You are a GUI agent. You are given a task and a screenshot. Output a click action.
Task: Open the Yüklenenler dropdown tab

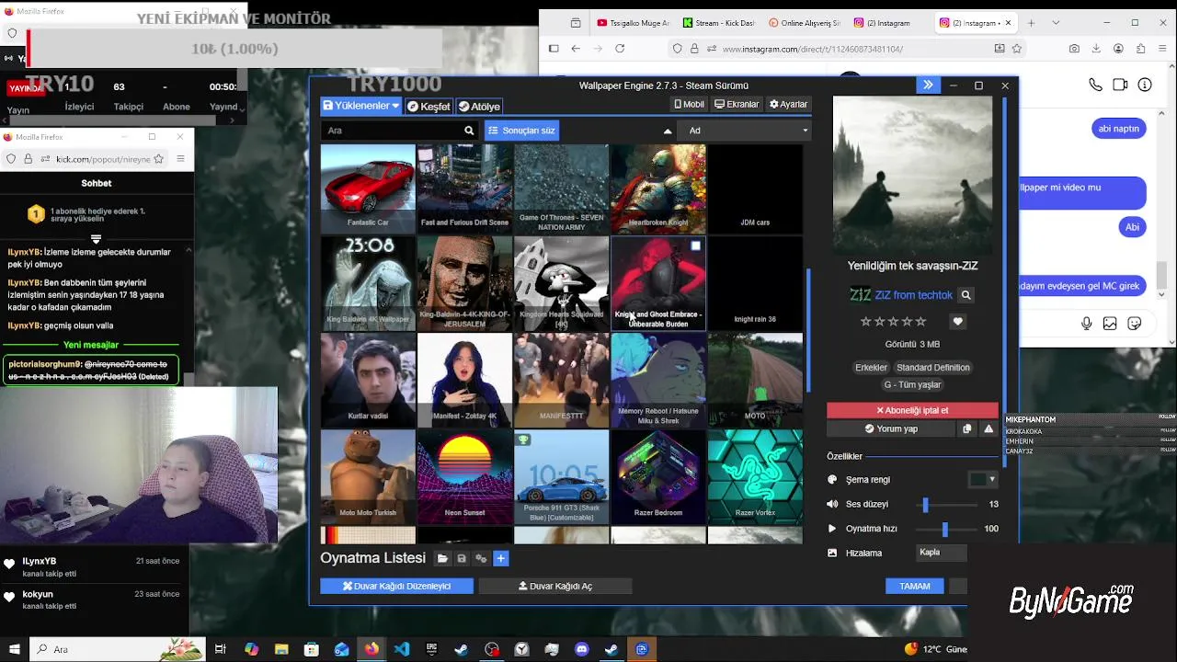(360, 106)
